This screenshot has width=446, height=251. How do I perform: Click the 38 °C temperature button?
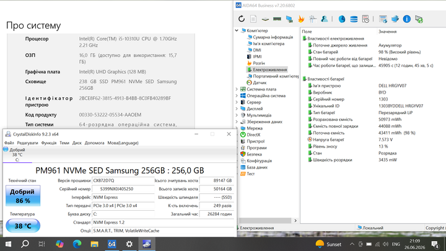pyautogui.click(x=23, y=226)
